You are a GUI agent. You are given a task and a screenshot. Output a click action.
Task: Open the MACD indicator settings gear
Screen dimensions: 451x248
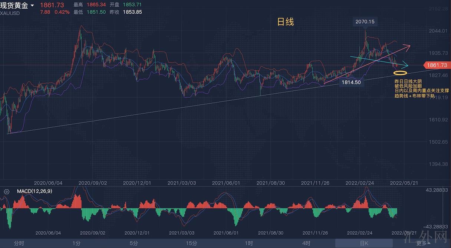point(6,191)
